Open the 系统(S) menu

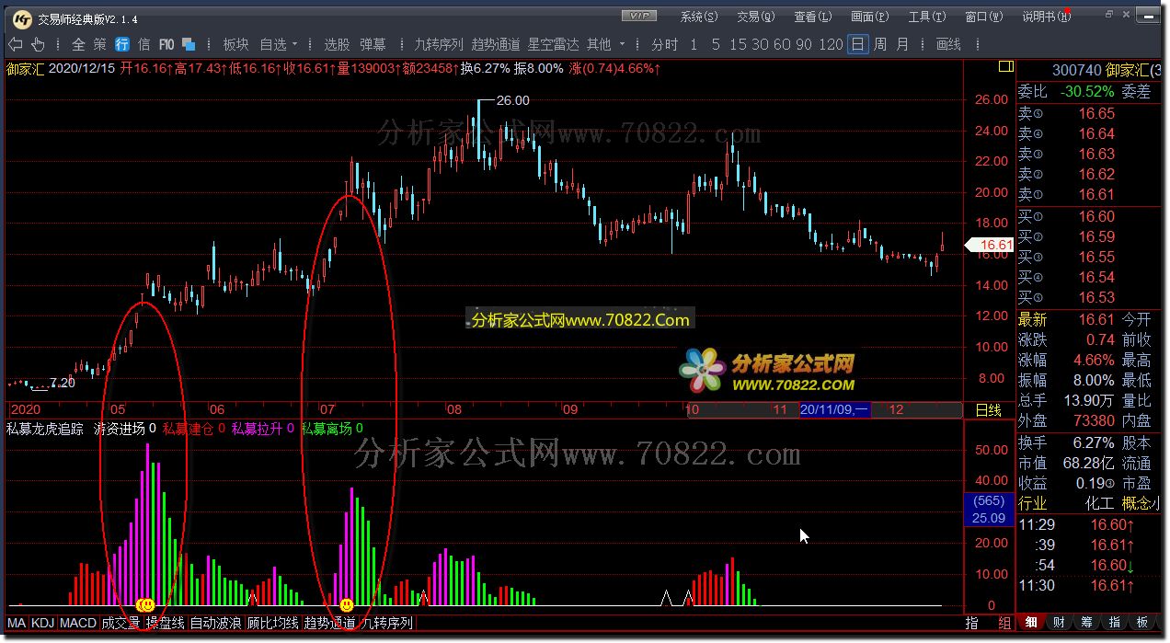click(698, 17)
